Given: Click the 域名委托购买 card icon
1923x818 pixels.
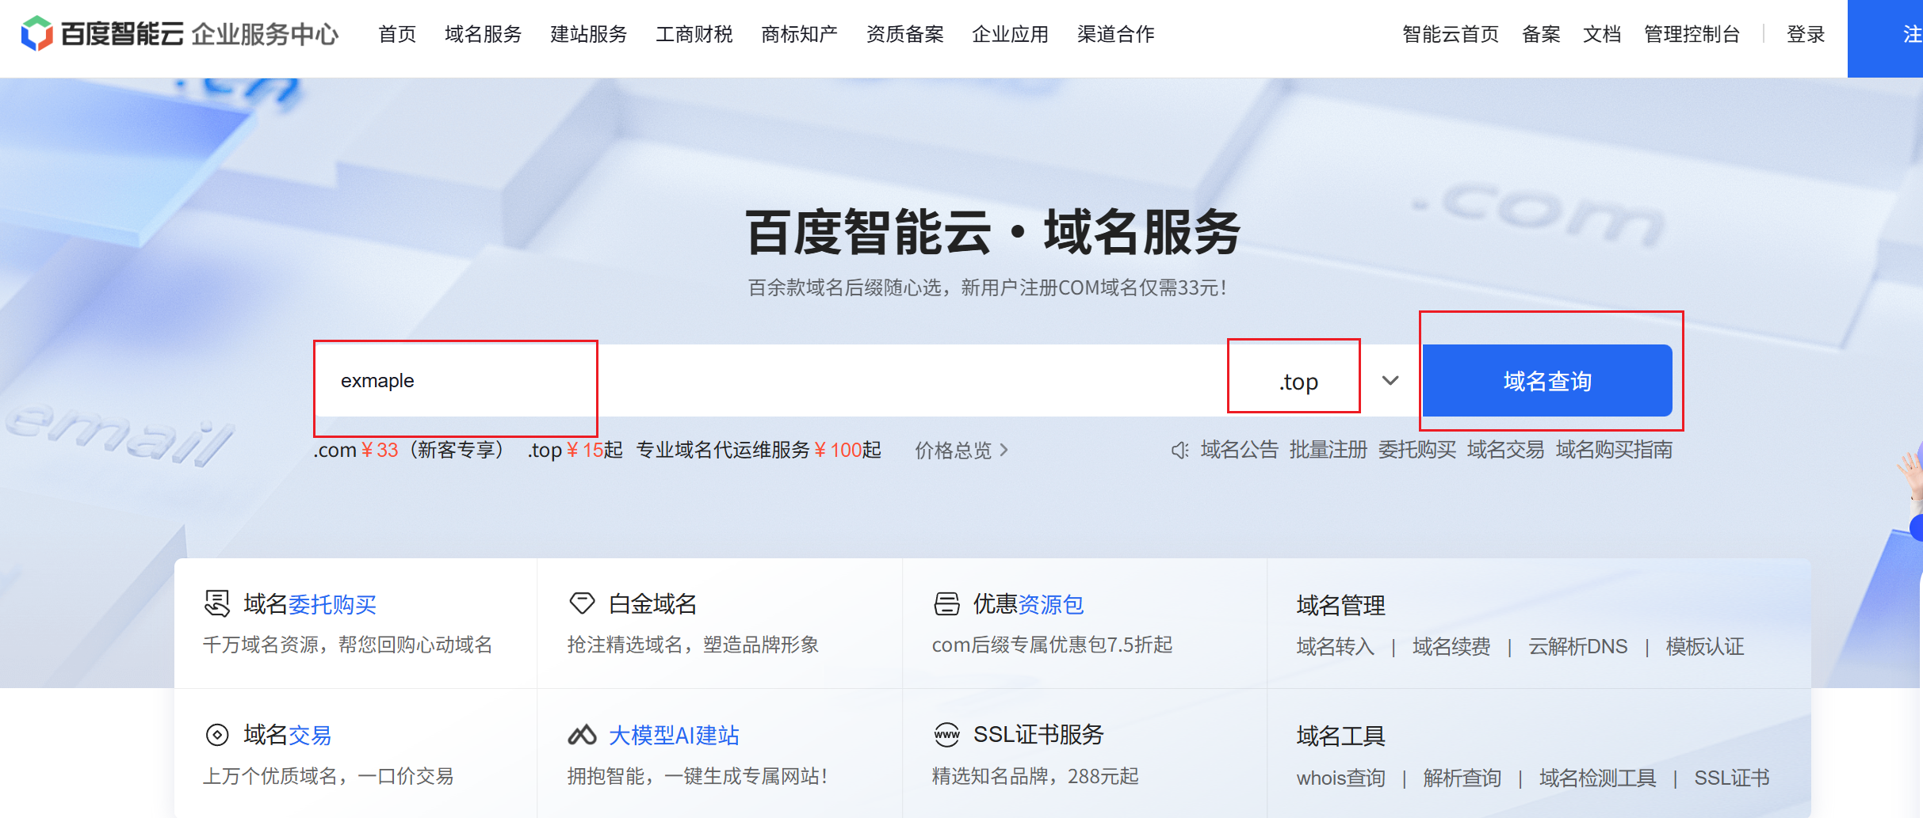Looking at the screenshot, I should click(217, 603).
